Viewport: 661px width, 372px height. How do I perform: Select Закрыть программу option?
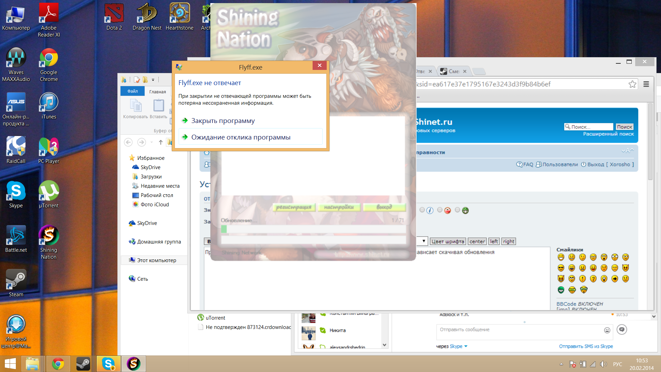(x=250, y=121)
